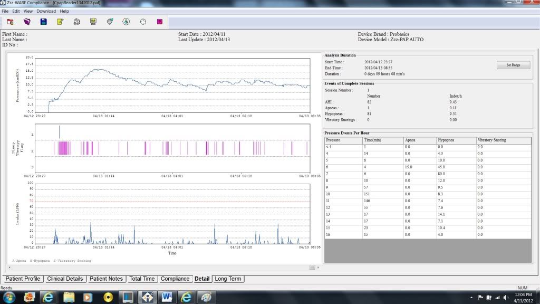Click the 146 time cell for pressure 11
Image resolution: width=540 pixels, height=304 pixels.
pos(383,201)
